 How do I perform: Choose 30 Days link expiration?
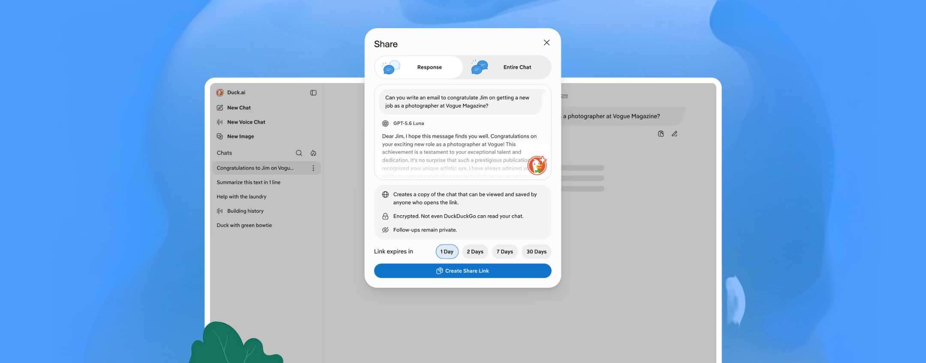pos(536,252)
